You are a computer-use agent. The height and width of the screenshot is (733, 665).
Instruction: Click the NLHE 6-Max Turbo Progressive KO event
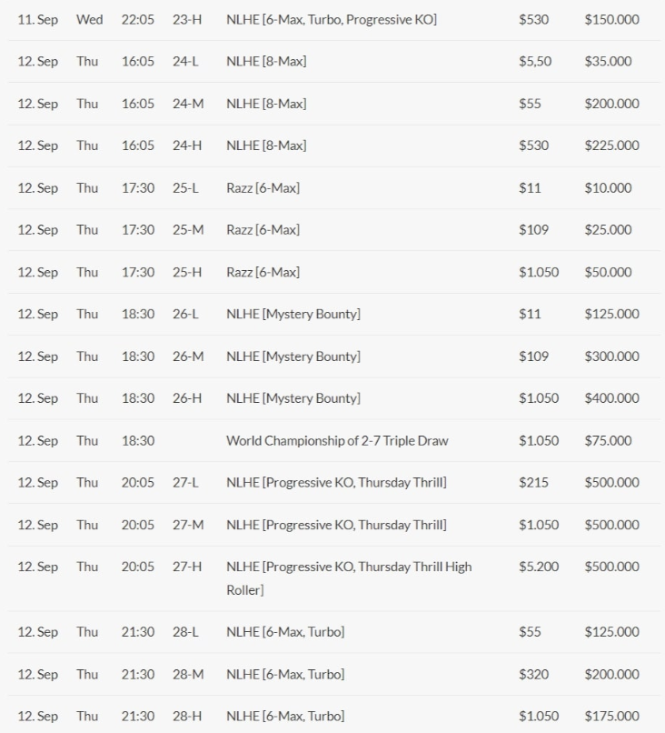(332, 19)
